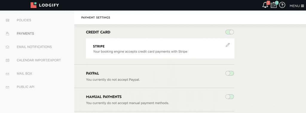
Task: Click the Email Notifications envelope icon
Action: tap(7, 47)
